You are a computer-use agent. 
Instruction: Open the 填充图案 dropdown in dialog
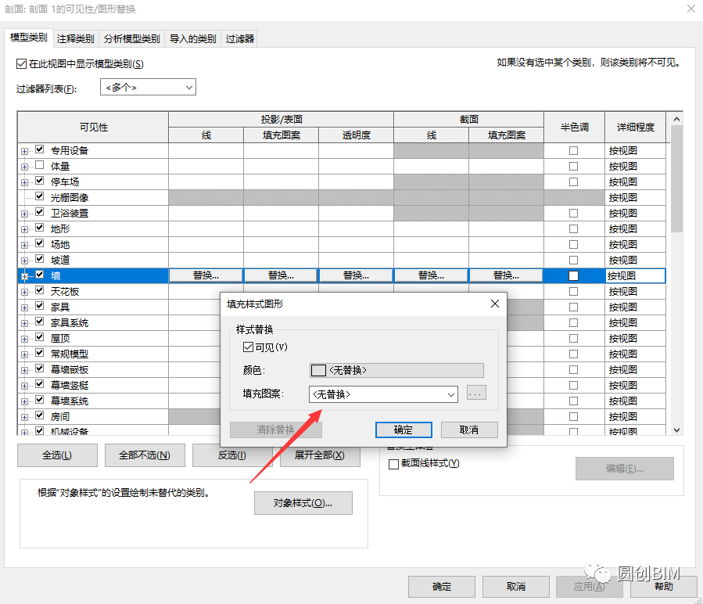[383, 394]
